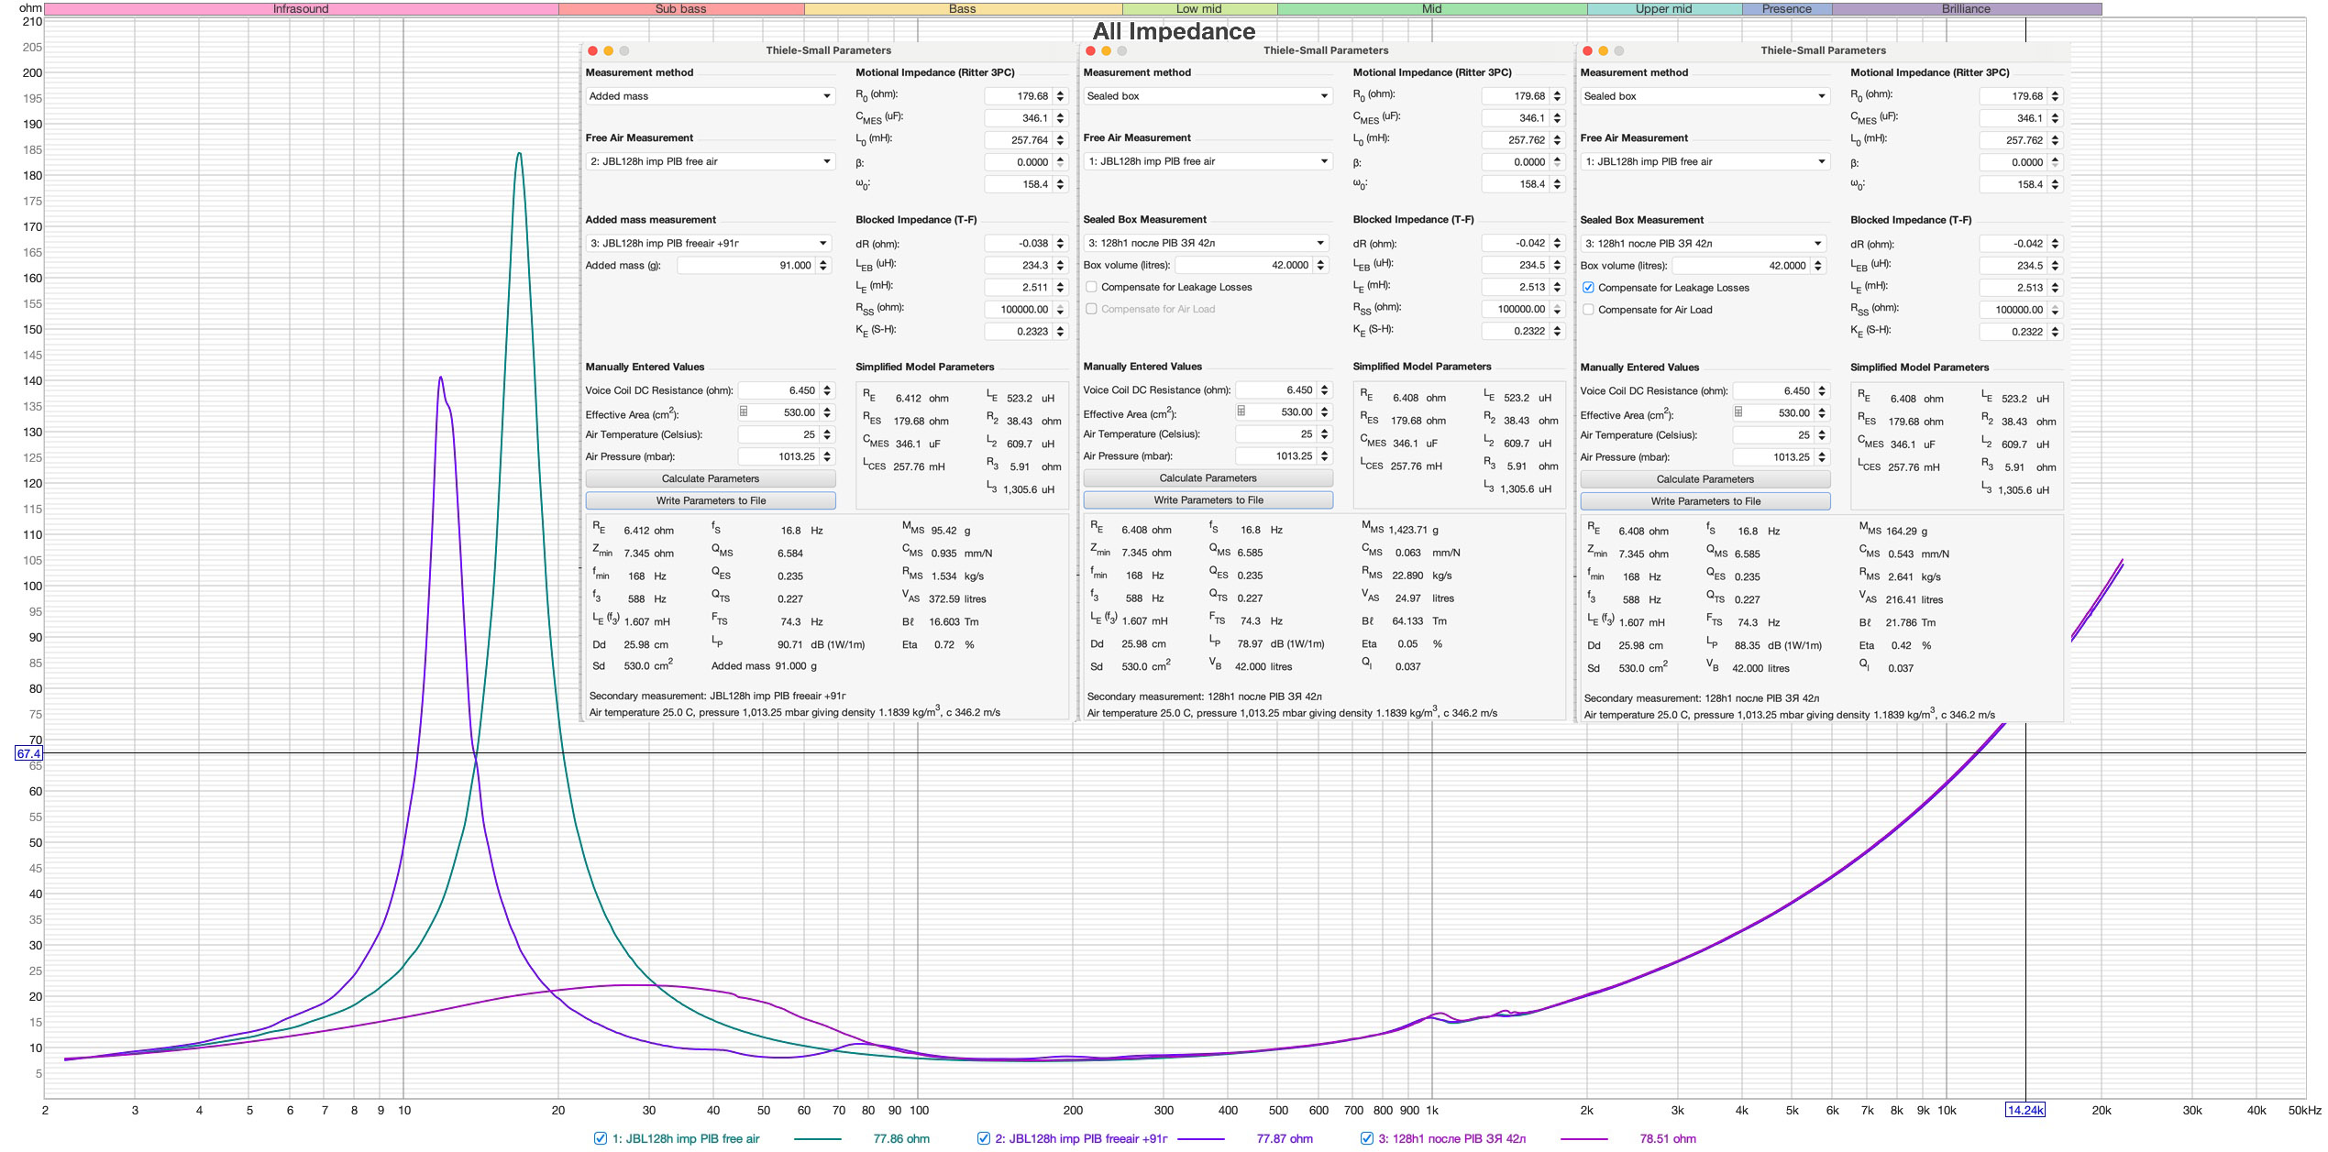Image resolution: width=2328 pixels, height=1152 pixels.
Task: Click the All Impedance graph title
Action: click(1174, 31)
